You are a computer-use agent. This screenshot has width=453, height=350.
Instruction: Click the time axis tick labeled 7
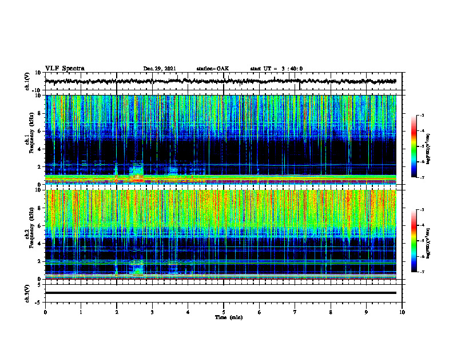tap(295, 312)
